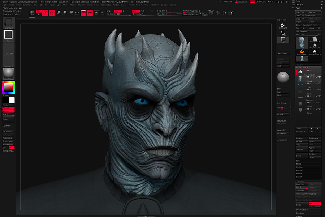Toggle visibility eye of Shoulders subtool

320,96
